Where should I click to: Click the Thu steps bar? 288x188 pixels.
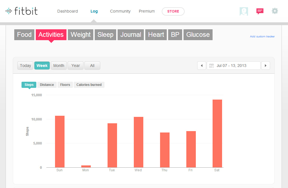tap(165, 150)
